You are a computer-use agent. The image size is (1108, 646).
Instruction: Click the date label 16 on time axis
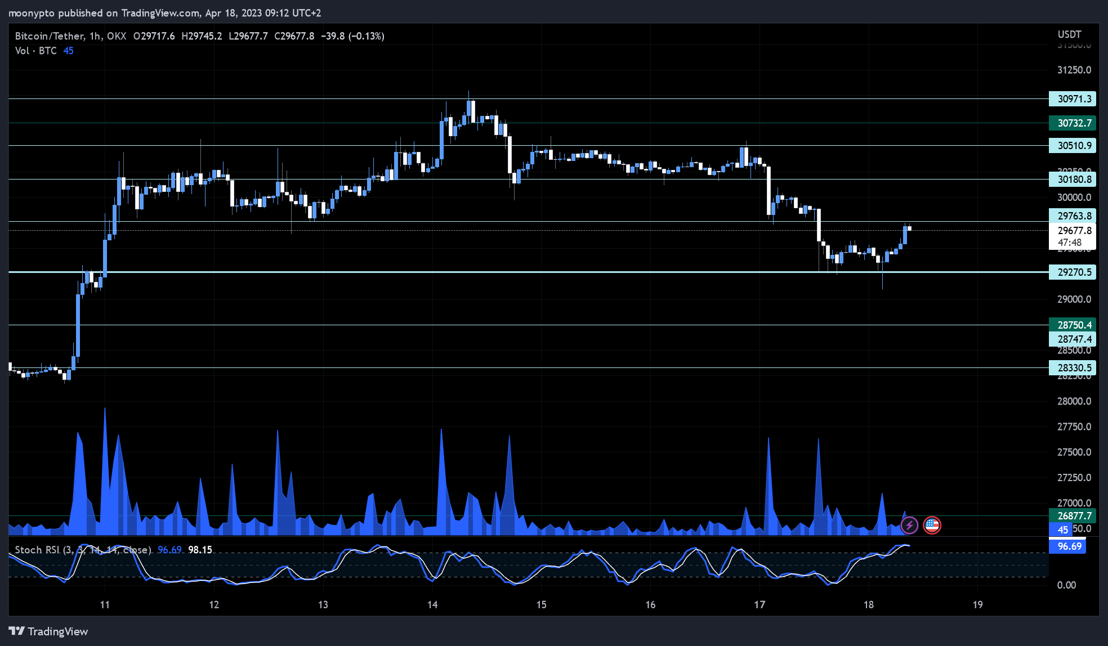tap(650, 605)
